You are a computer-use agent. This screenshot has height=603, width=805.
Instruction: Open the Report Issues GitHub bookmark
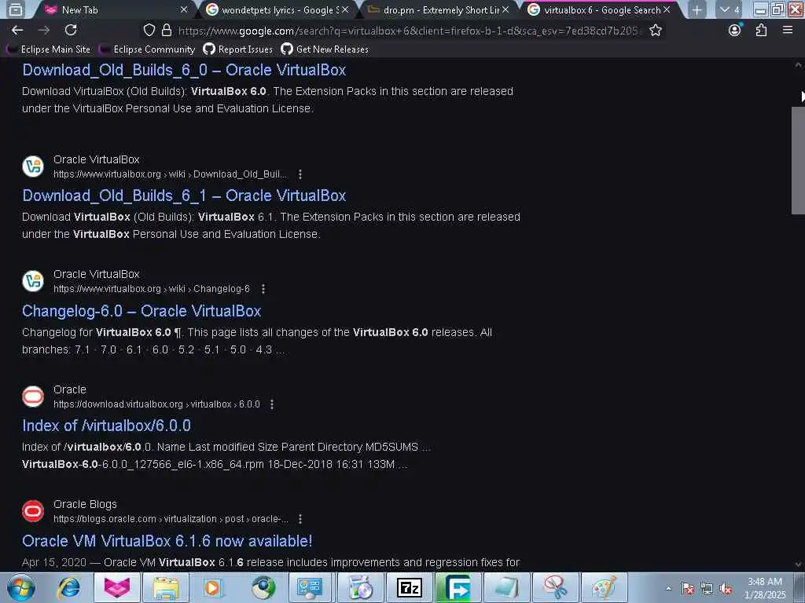(237, 49)
